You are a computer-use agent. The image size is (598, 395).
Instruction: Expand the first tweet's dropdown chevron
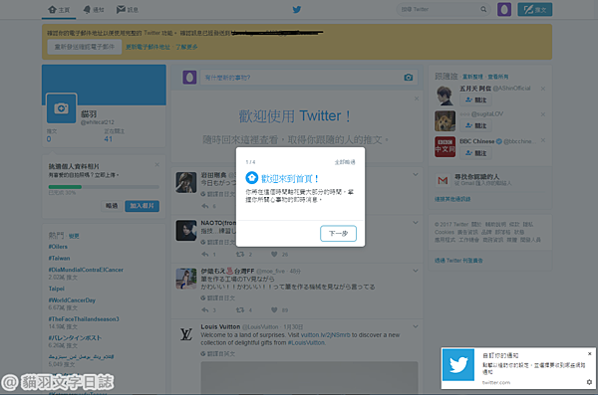click(x=416, y=174)
